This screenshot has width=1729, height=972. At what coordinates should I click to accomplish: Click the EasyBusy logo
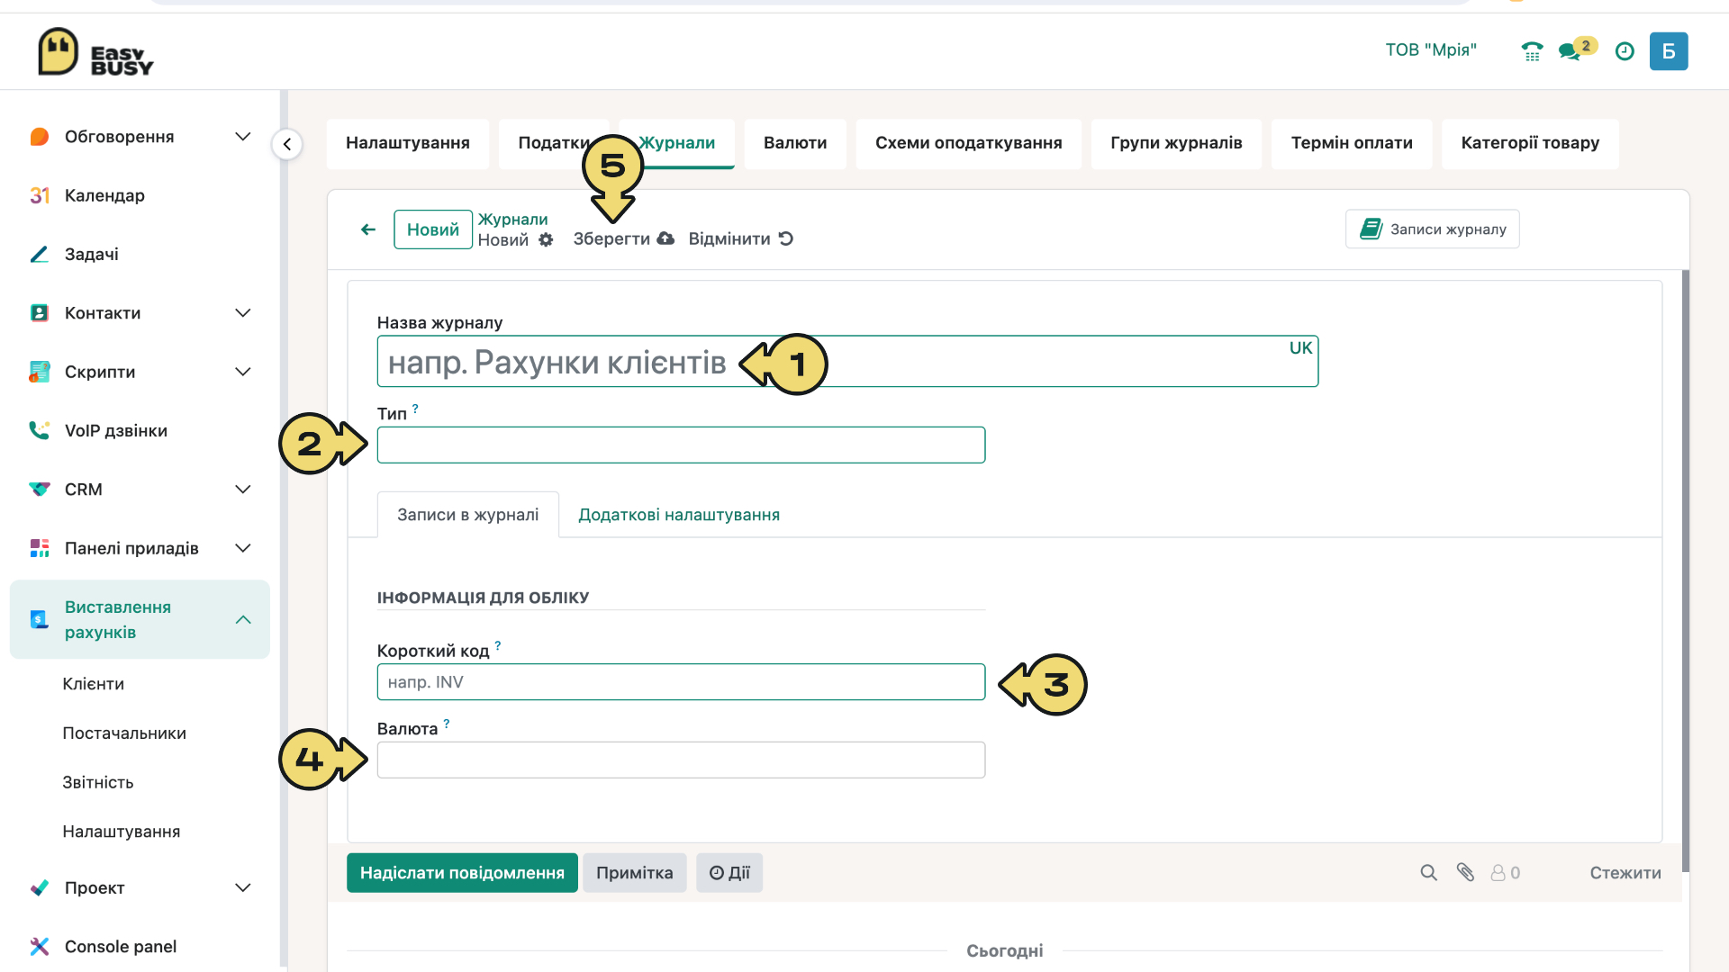[95, 52]
